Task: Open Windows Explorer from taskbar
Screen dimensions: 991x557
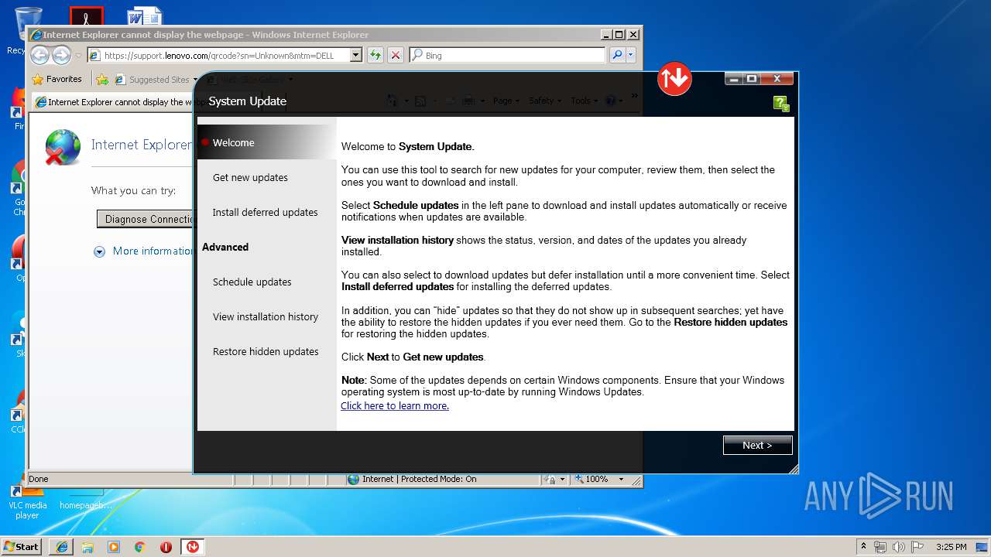Action: (x=87, y=546)
